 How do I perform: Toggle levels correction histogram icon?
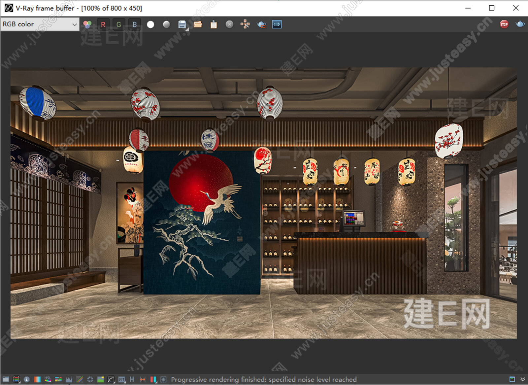[x=69, y=379]
